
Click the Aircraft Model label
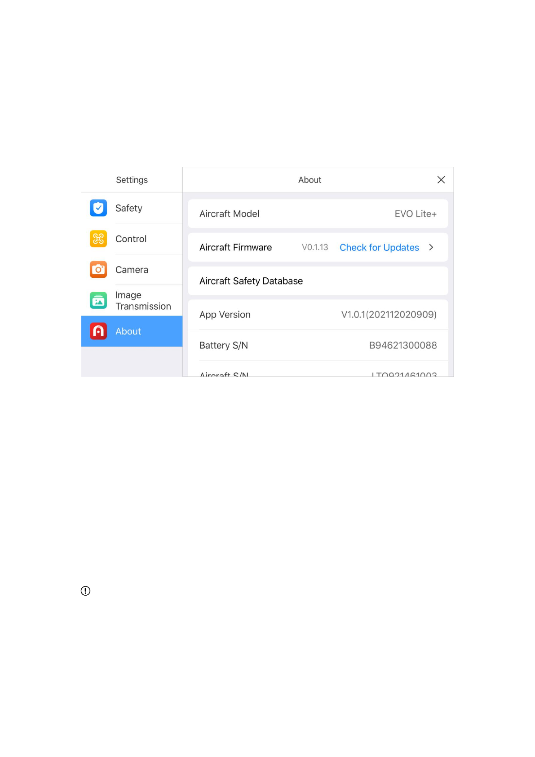(x=229, y=214)
